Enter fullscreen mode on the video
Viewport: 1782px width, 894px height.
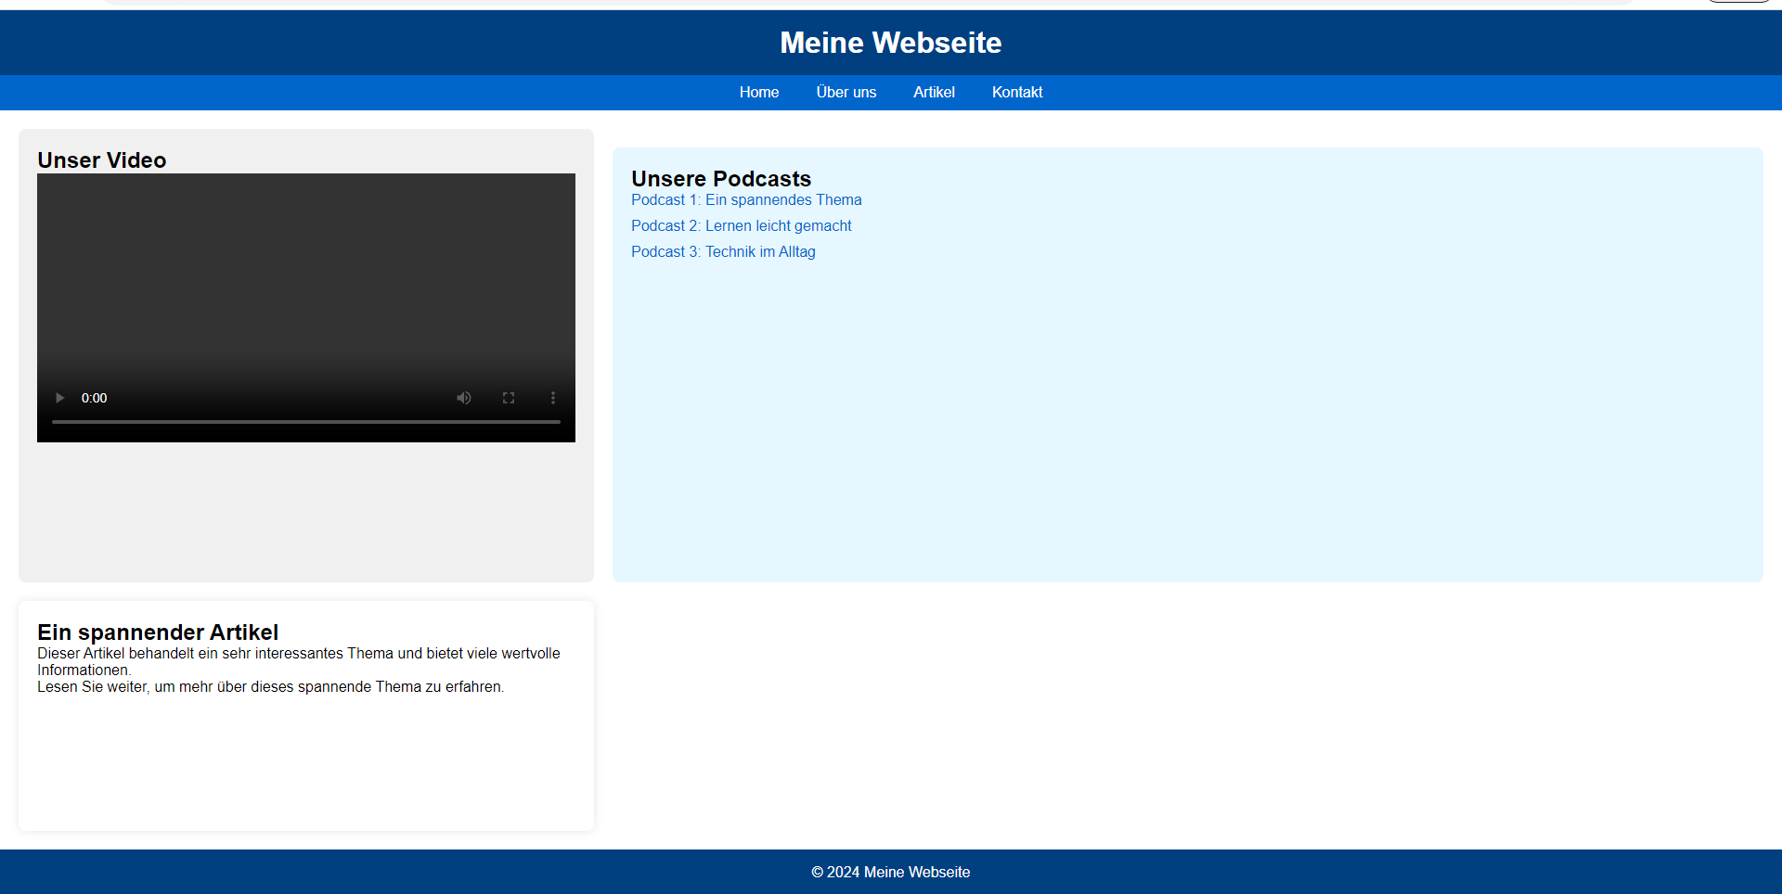point(509,398)
